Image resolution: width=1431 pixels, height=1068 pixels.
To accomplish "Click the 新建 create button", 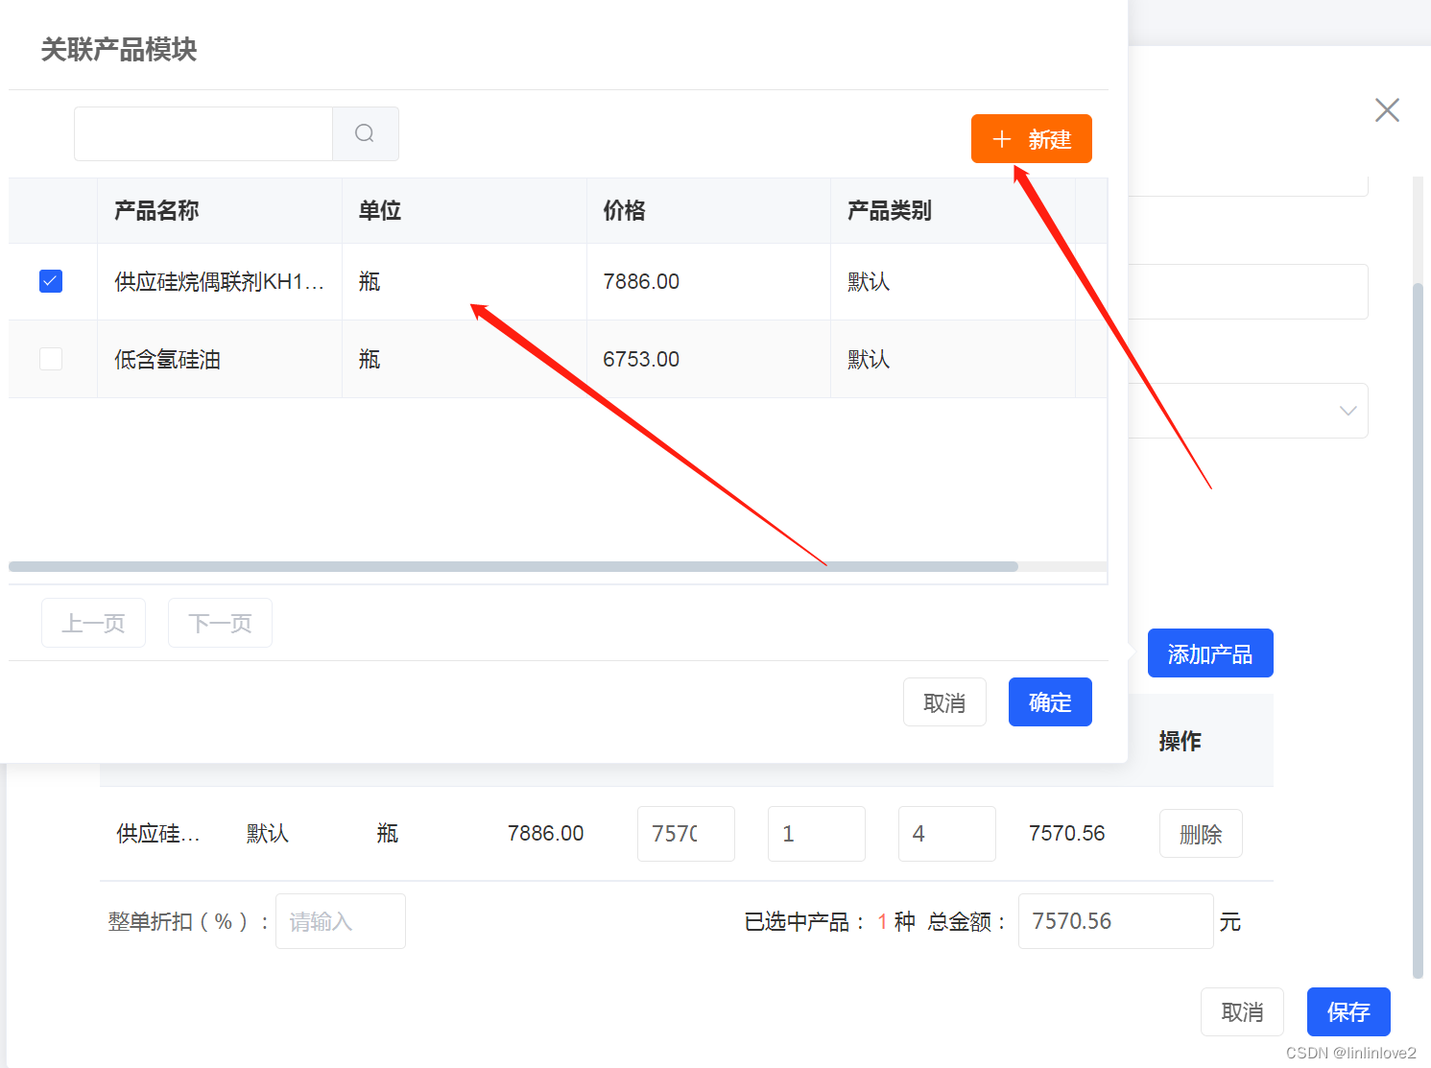I will pos(1031,139).
